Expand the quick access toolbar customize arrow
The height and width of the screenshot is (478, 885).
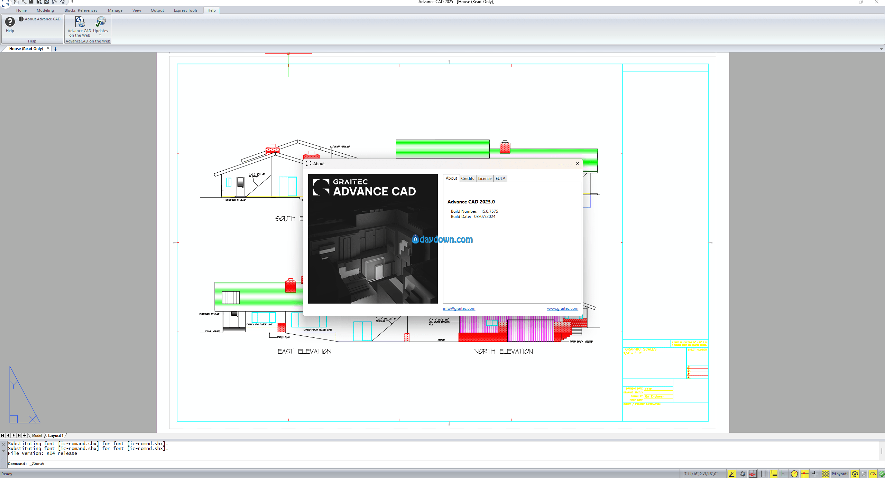tap(72, 2)
